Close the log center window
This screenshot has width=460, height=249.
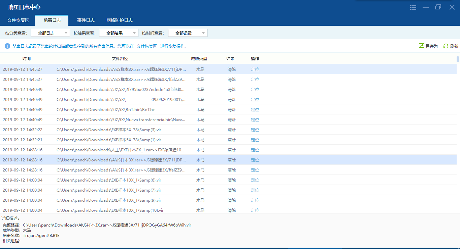pyautogui.click(x=452, y=7)
